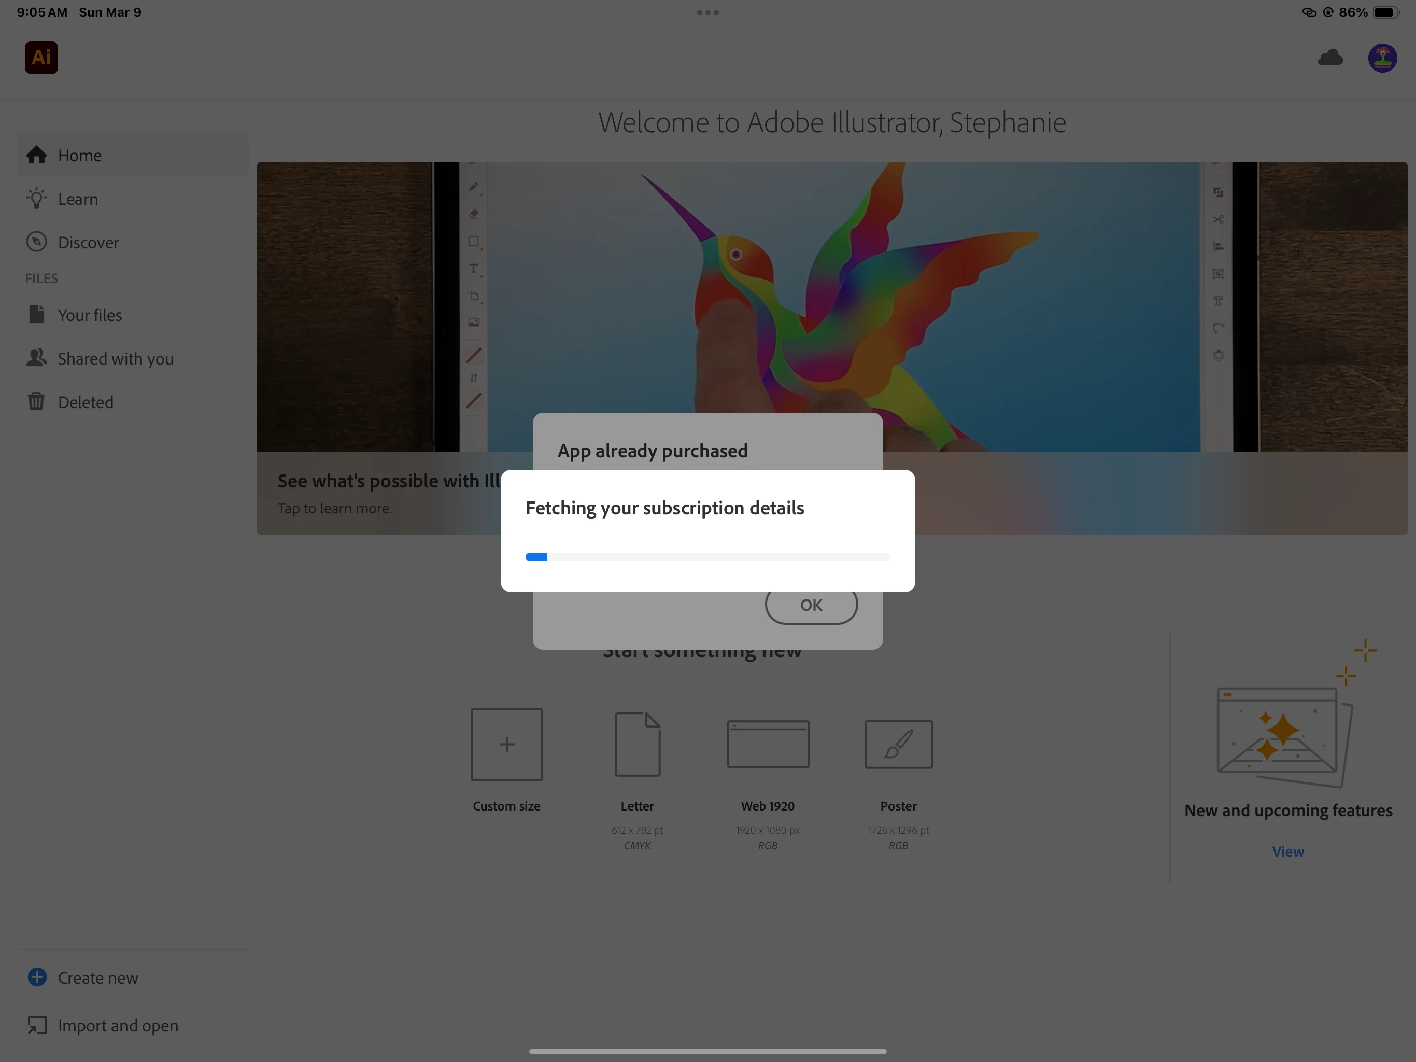Viewport: 1416px width, 1062px height.
Task: Open the Learn section
Action: click(x=77, y=199)
